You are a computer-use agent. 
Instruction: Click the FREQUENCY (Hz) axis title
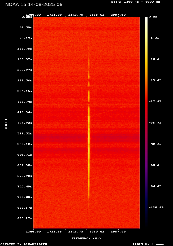[86, 239]
